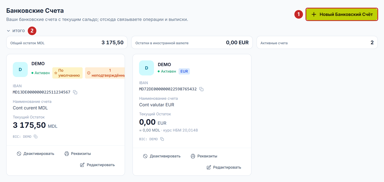Click the 'Остатки в иностранной валюте' tile
The height and width of the screenshot is (182, 384).
tap(192, 42)
